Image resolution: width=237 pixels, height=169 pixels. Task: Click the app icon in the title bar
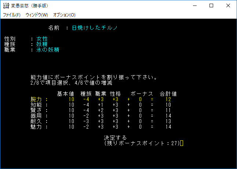coord(6,6)
